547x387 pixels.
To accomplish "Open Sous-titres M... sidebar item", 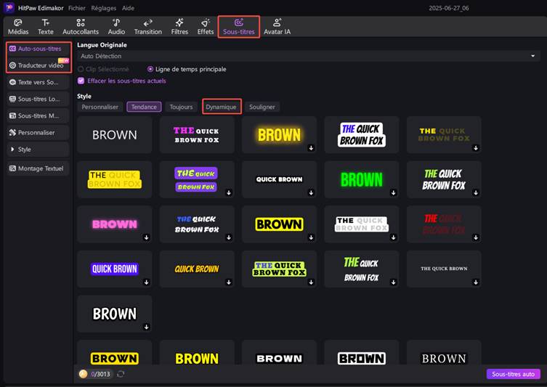I will coord(38,115).
